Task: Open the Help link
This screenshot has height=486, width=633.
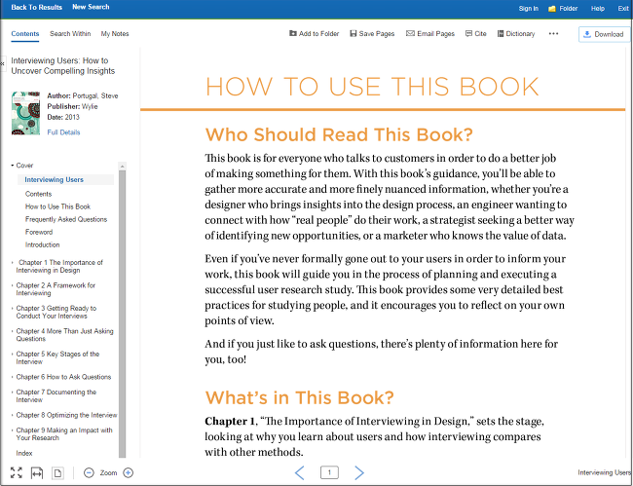Action: tap(598, 9)
